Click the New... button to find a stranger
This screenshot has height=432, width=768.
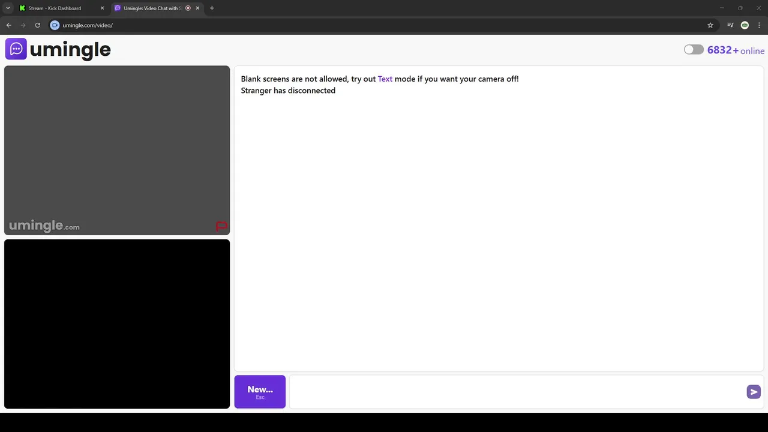coord(260,392)
